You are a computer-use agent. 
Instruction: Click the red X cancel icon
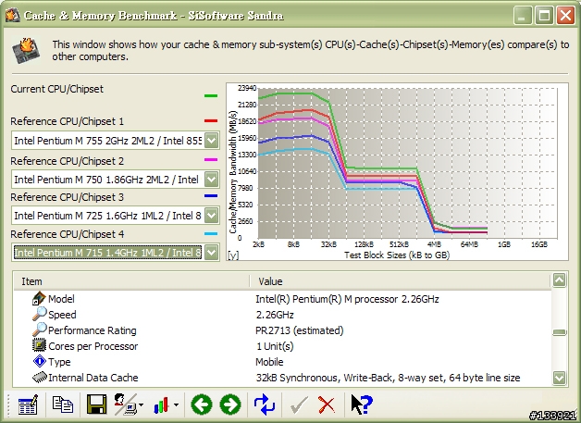(327, 404)
